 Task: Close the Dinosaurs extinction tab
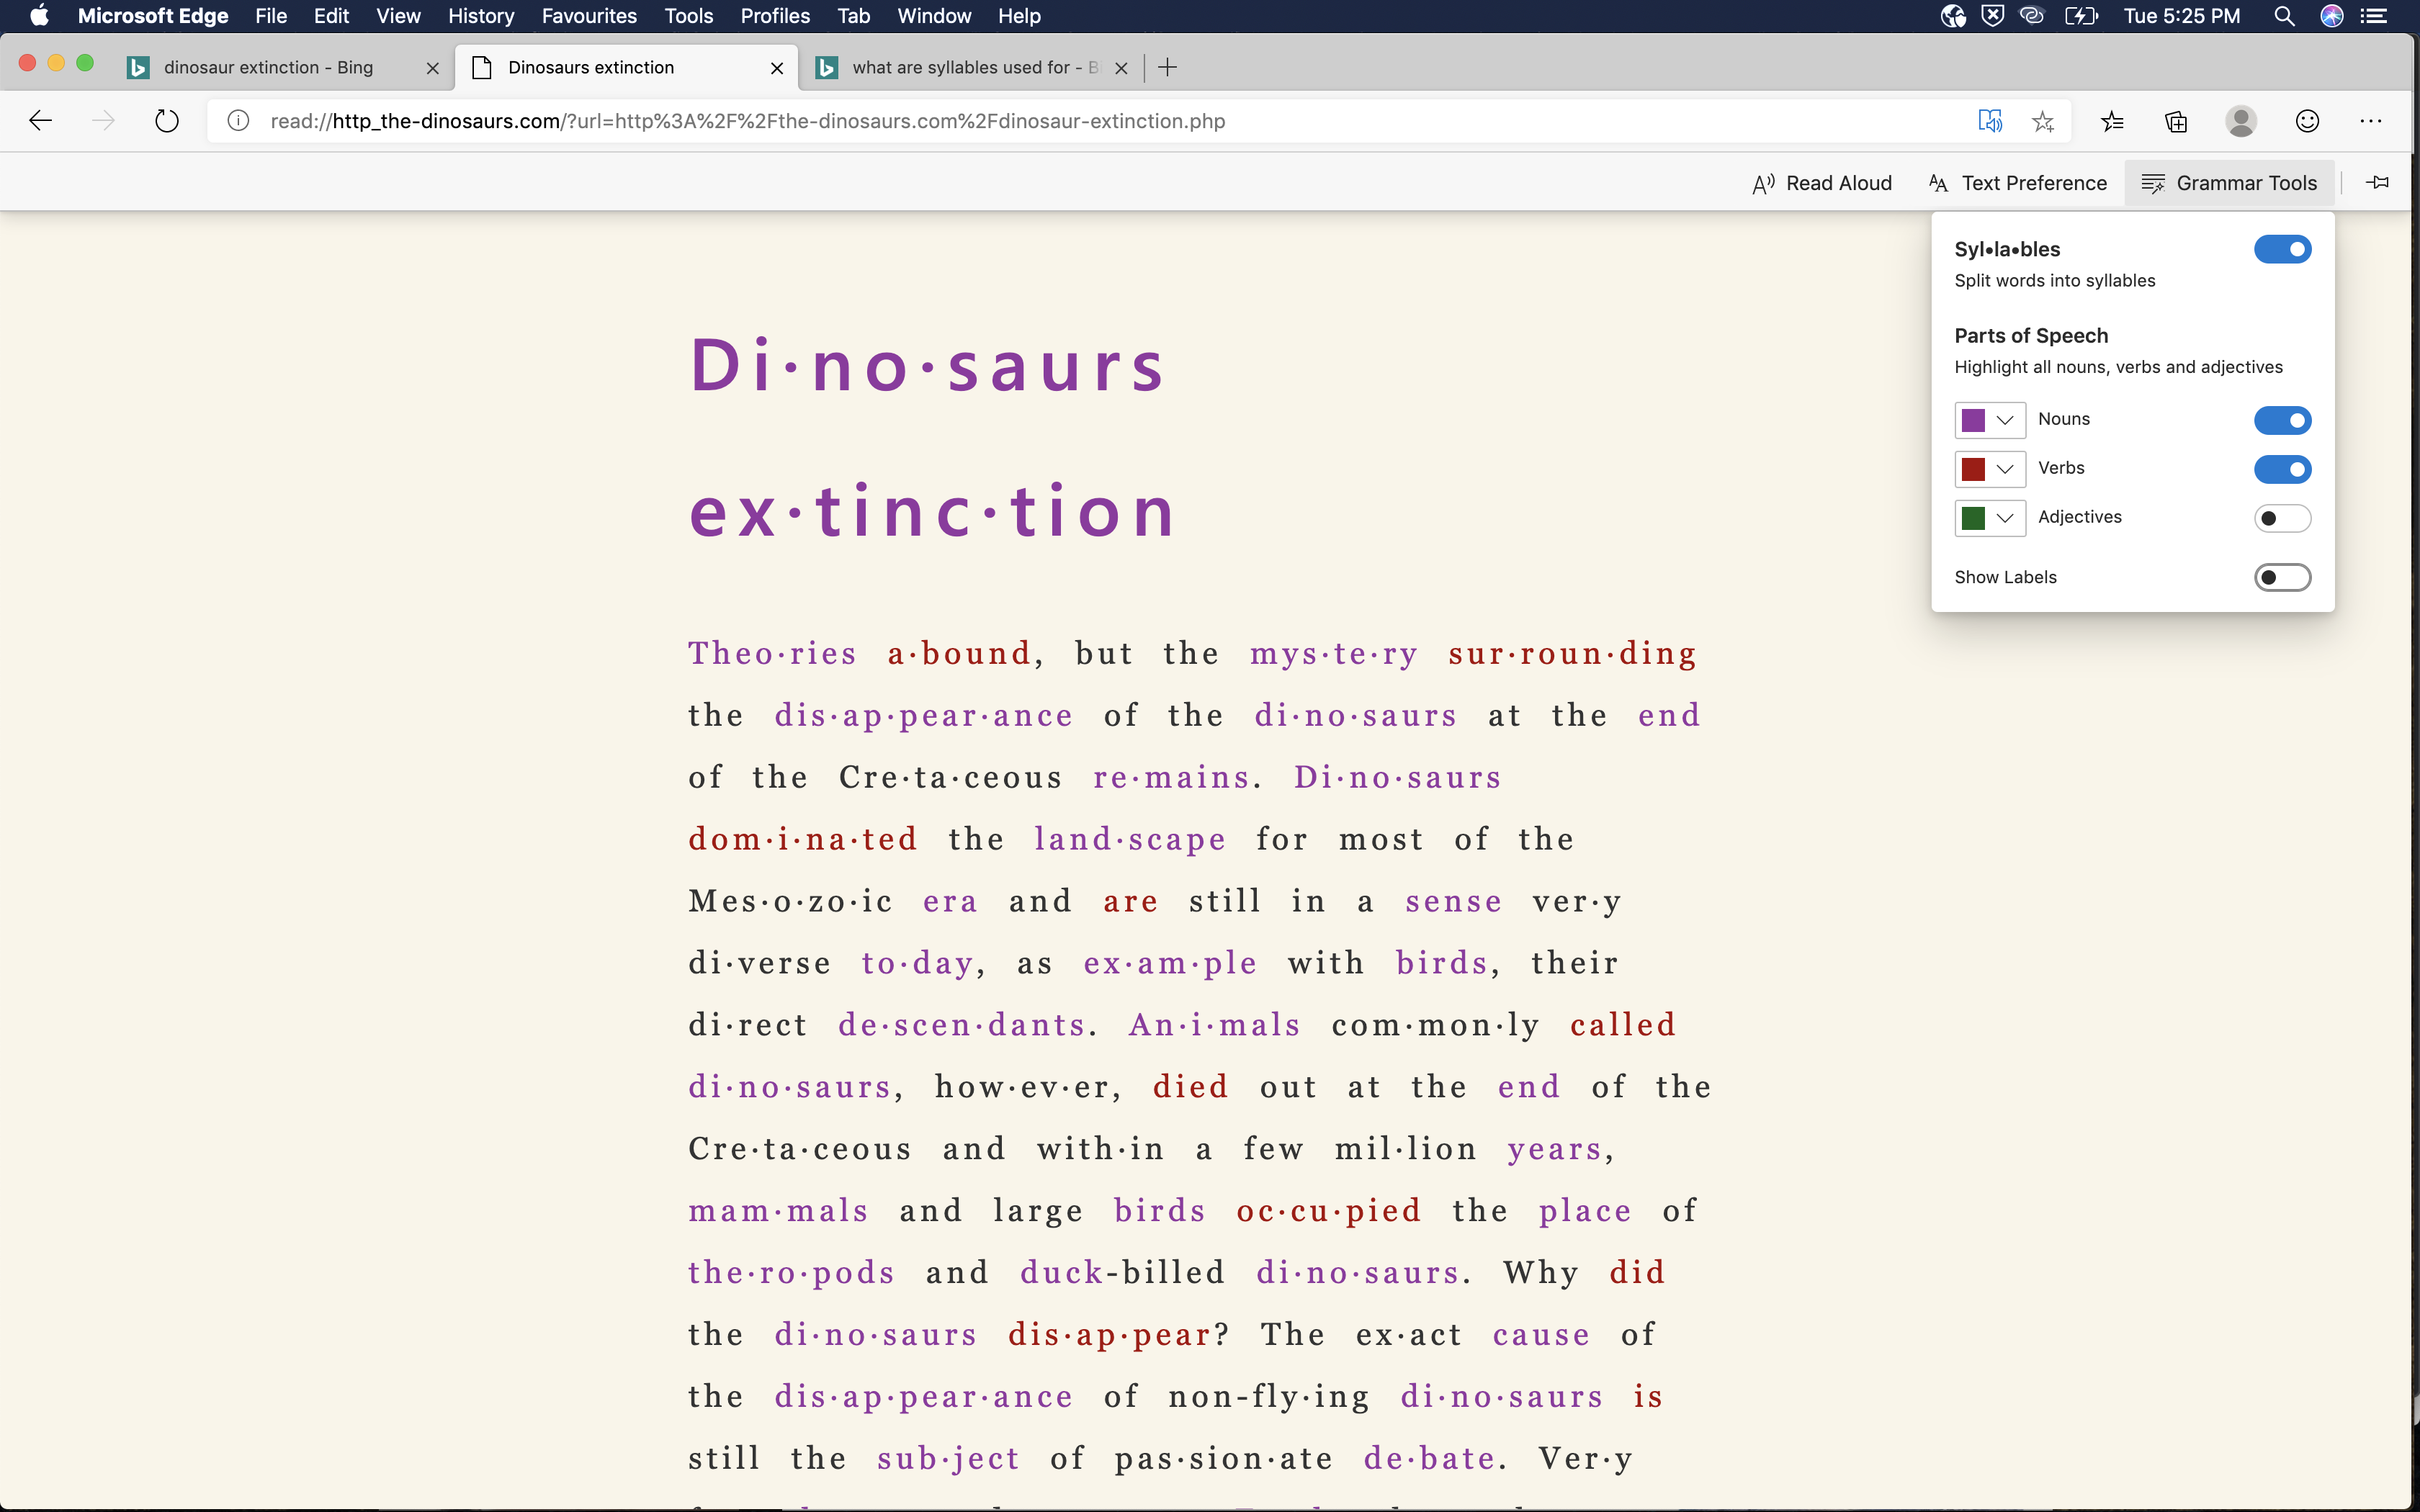point(777,68)
